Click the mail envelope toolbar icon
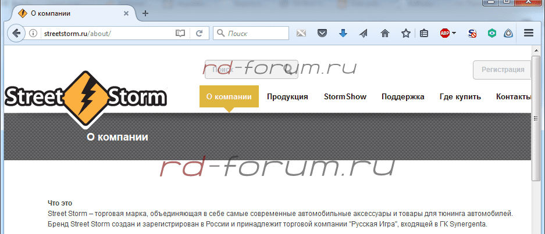 (301, 33)
